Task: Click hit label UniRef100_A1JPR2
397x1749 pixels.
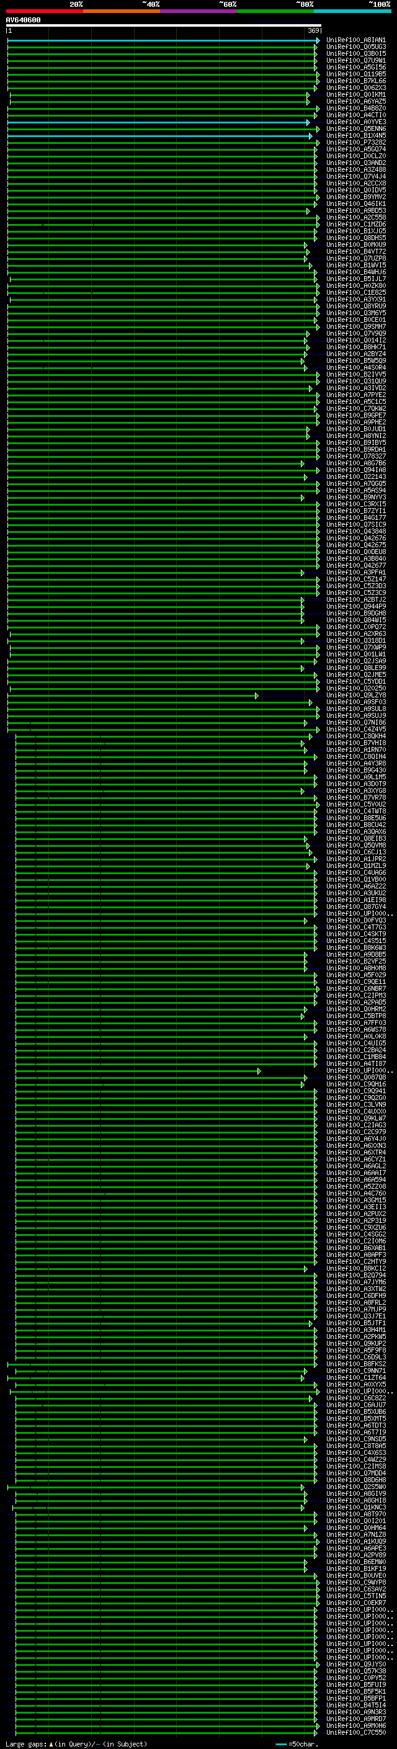Action: click(x=355, y=859)
